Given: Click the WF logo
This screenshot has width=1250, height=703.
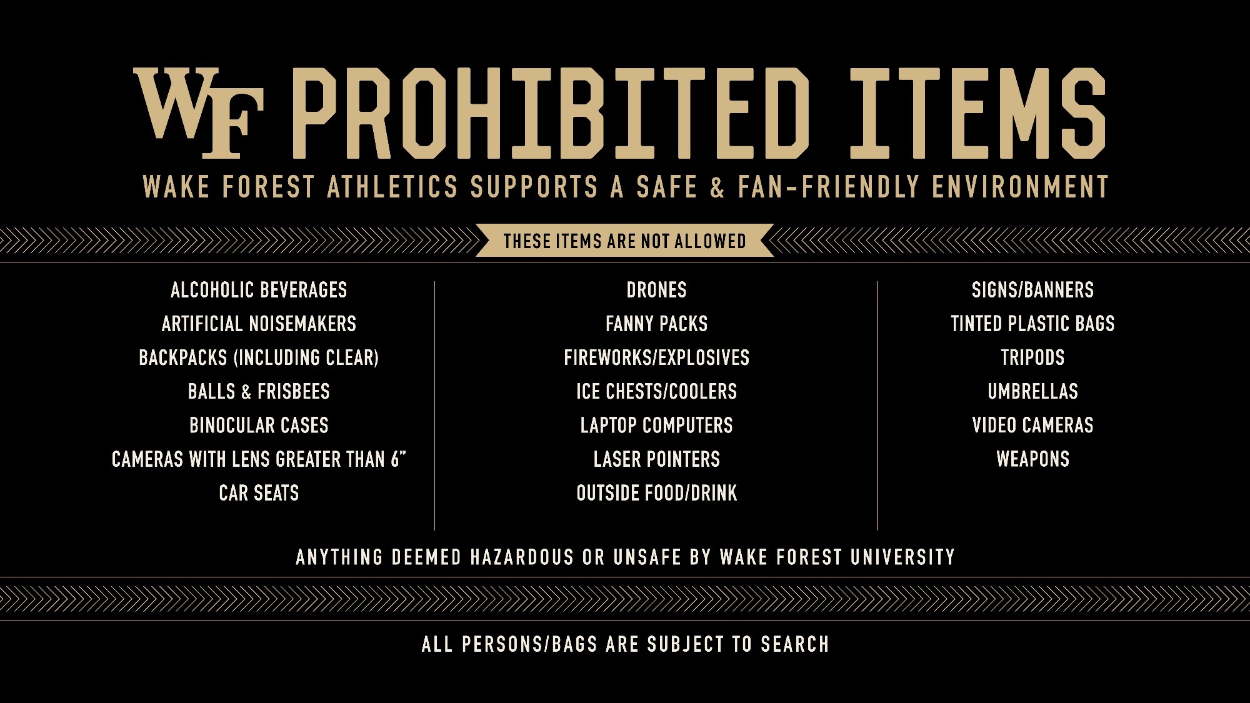Looking at the screenshot, I should [x=199, y=112].
